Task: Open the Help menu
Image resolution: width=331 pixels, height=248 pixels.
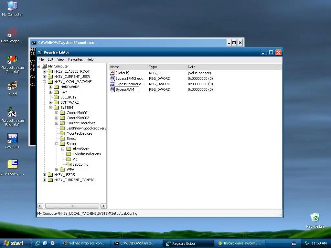Action: (x=90, y=59)
